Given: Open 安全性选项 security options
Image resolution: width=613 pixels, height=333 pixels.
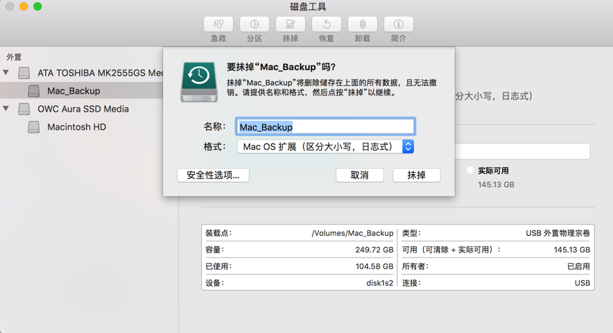Looking at the screenshot, I should tap(213, 175).
